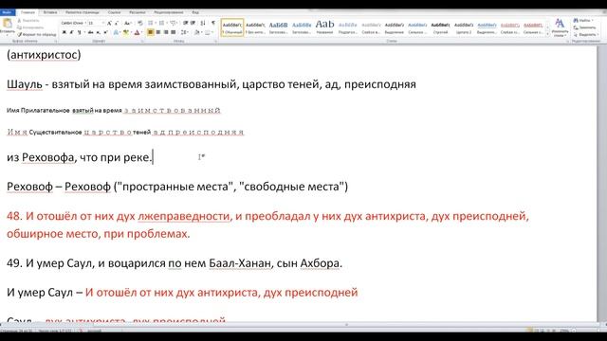Activate Format Painter (Формат по образцу)
607x341 pixels.
(37, 34)
